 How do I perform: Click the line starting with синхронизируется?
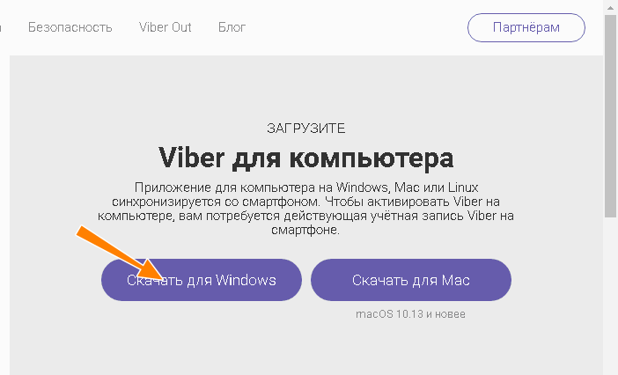click(x=305, y=202)
